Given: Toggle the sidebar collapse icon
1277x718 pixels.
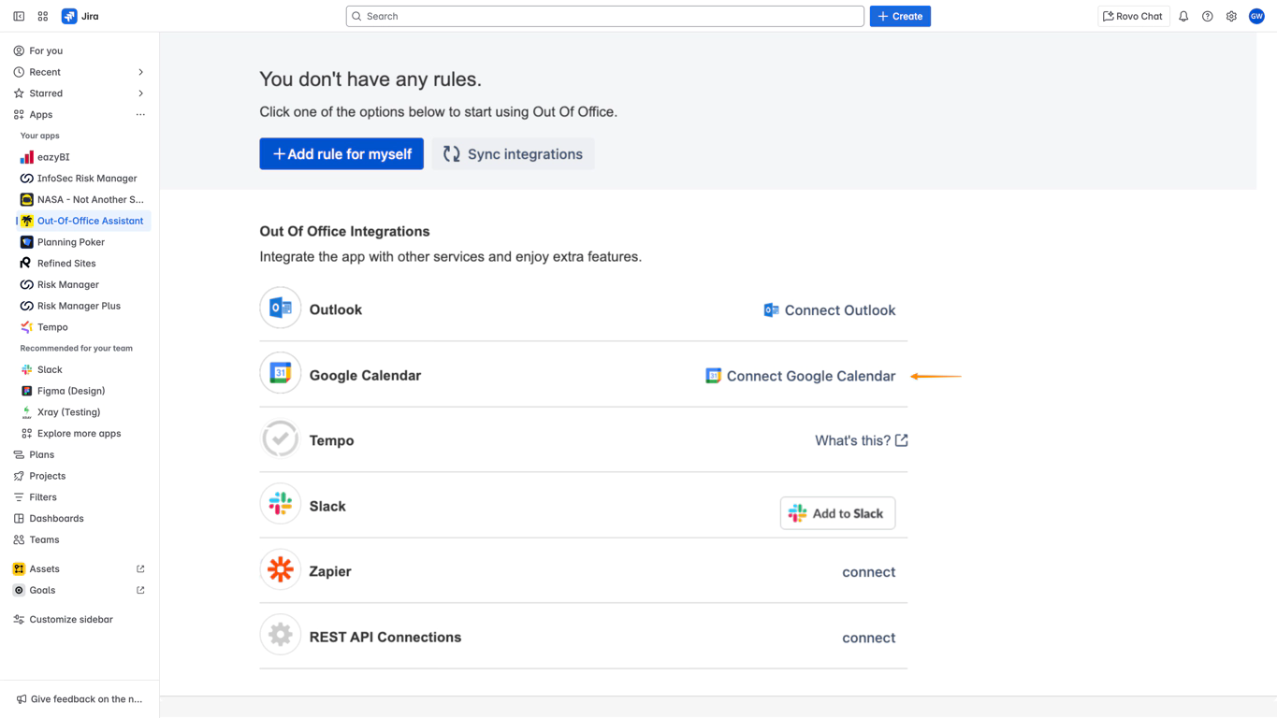Looking at the screenshot, I should coord(19,16).
